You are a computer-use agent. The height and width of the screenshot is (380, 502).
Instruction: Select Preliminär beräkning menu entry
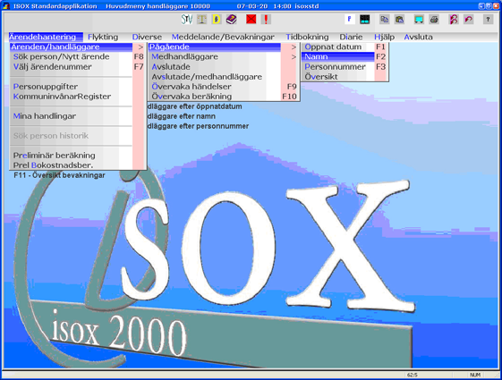pyautogui.click(x=78, y=156)
